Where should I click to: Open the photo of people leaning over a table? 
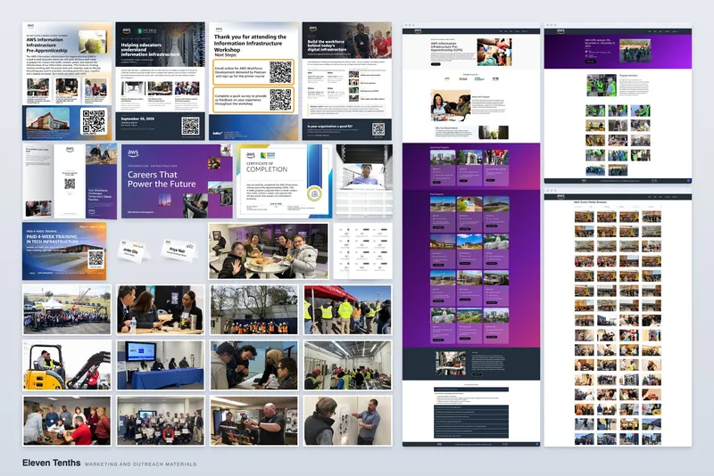pyautogui.click(x=254, y=365)
